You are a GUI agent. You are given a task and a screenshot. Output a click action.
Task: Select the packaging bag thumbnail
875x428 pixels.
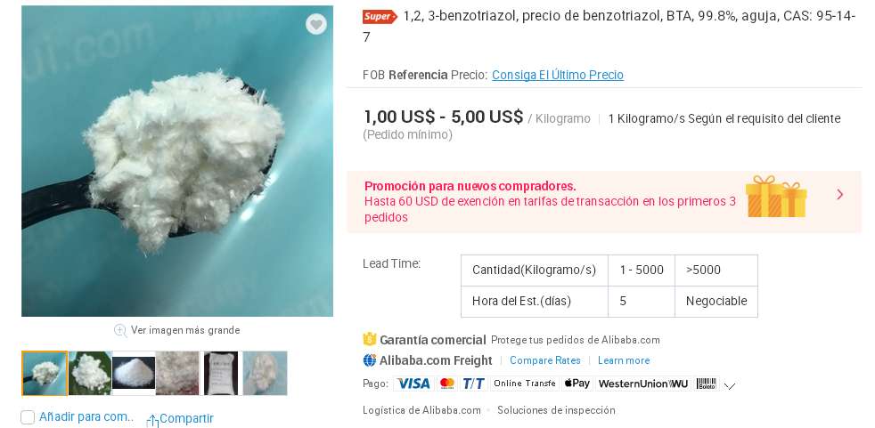coord(221,374)
